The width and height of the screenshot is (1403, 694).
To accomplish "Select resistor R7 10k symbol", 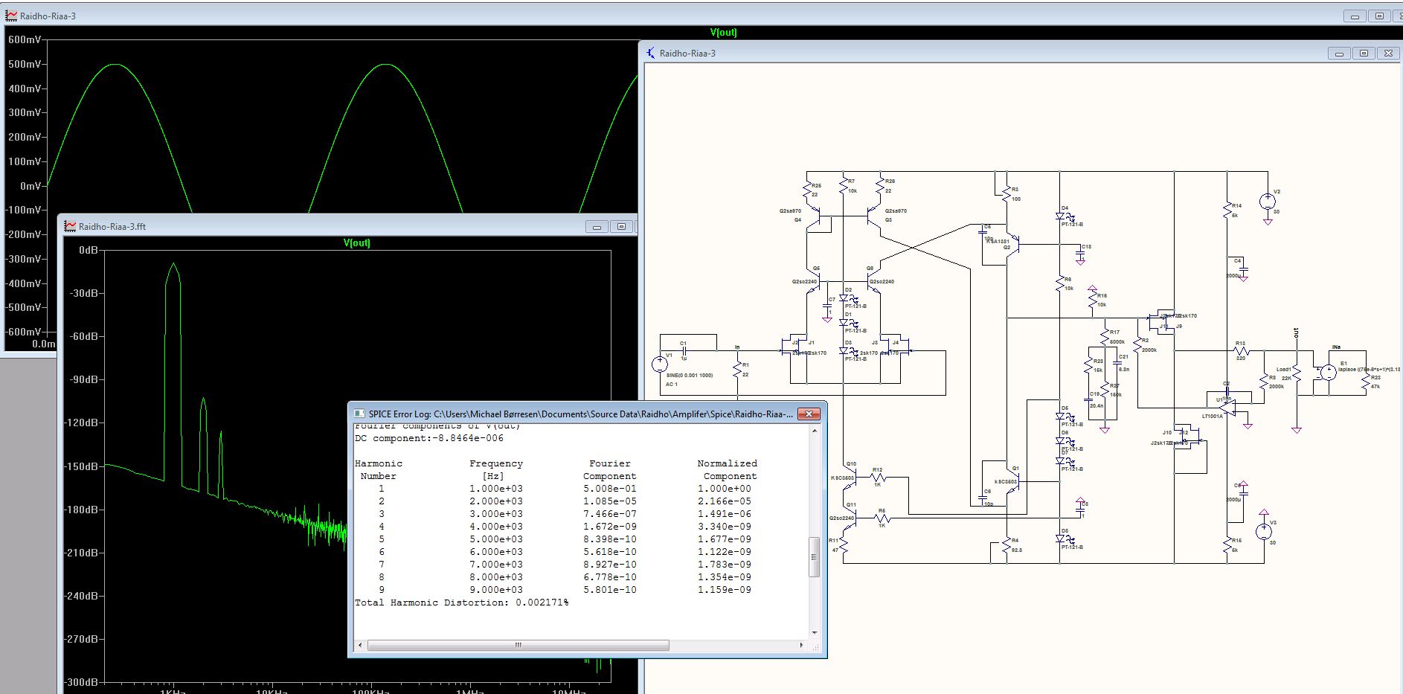I will click(x=844, y=184).
